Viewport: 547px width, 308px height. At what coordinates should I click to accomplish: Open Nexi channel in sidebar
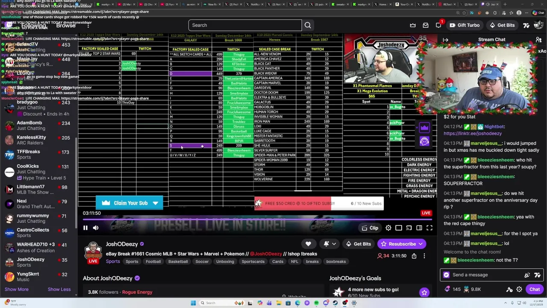tap(38, 204)
